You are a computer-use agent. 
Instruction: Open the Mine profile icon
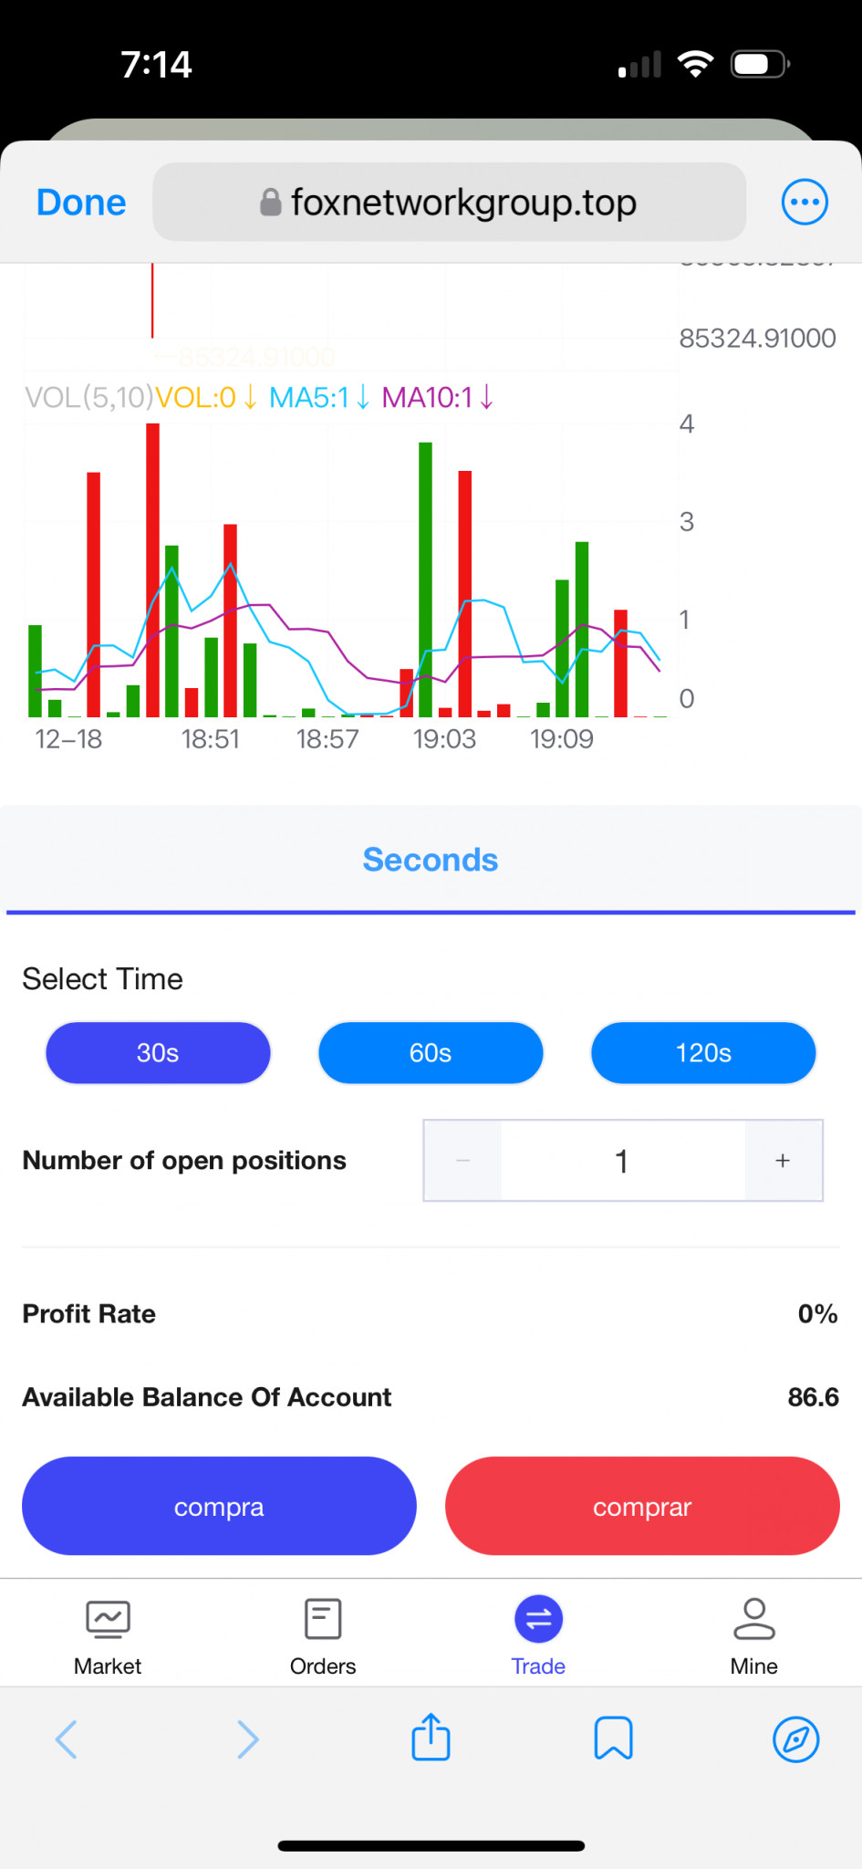pyautogui.click(x=753, y=1620)
